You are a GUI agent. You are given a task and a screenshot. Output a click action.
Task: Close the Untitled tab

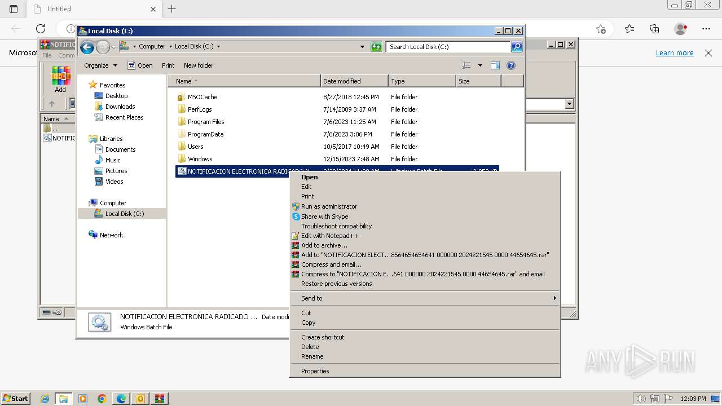(153, 9)
